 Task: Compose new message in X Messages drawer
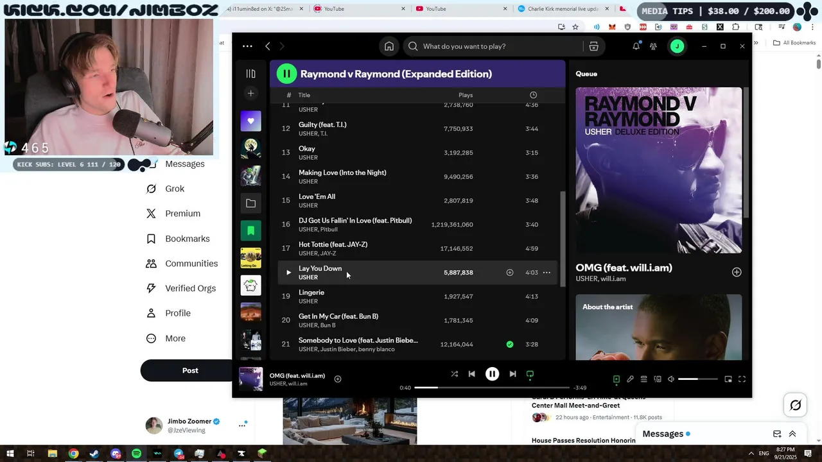(x=777, y=434)
